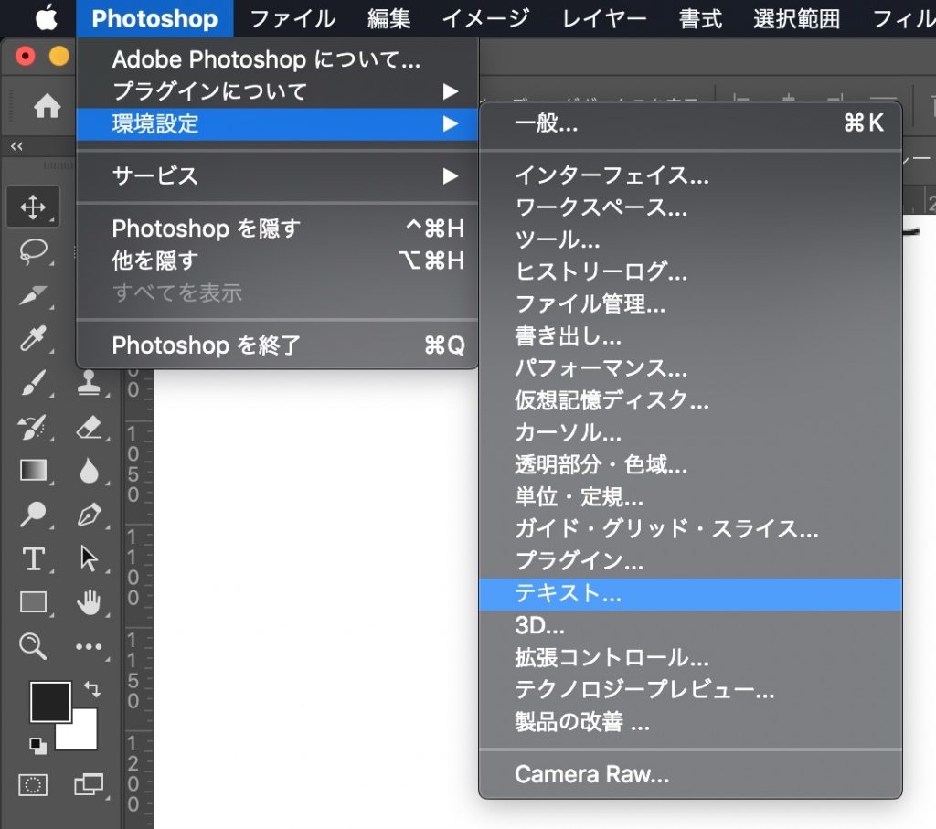936x829 pixels.
Task: Select the Pen tool
Action: click(x=89, y=514)
